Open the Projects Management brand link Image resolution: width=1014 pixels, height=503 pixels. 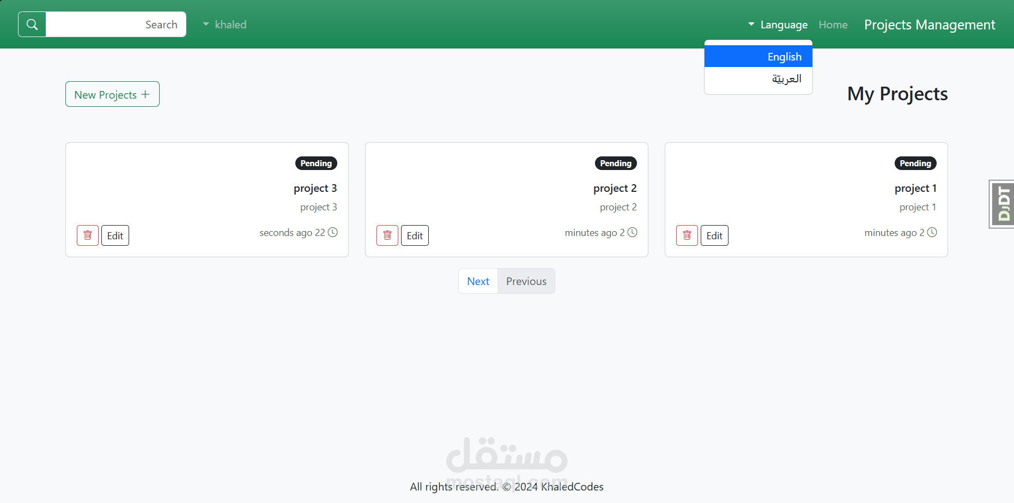[930, 25]
